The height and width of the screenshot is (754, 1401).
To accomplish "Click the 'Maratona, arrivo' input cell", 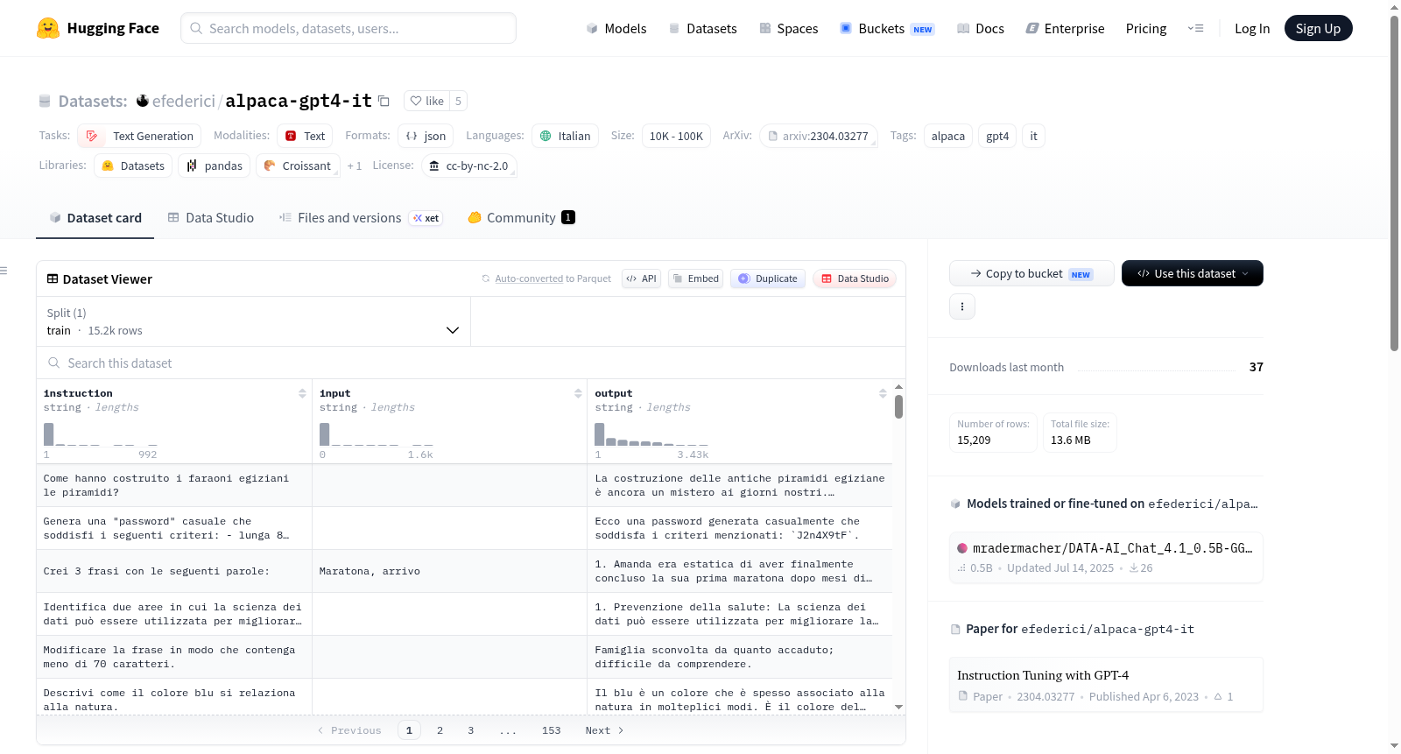I will click(449, 571).
